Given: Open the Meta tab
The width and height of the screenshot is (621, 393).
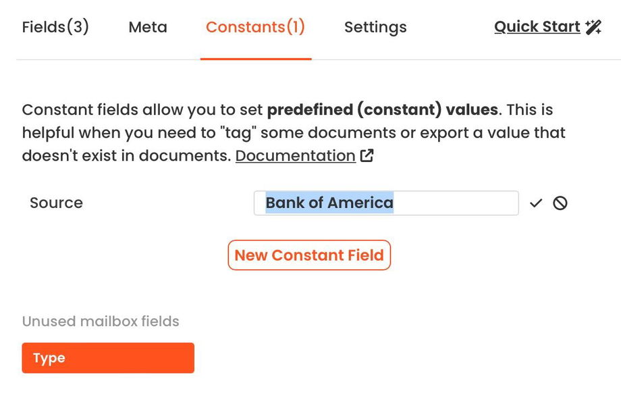Looking at the screenshot, I should 148,28.
